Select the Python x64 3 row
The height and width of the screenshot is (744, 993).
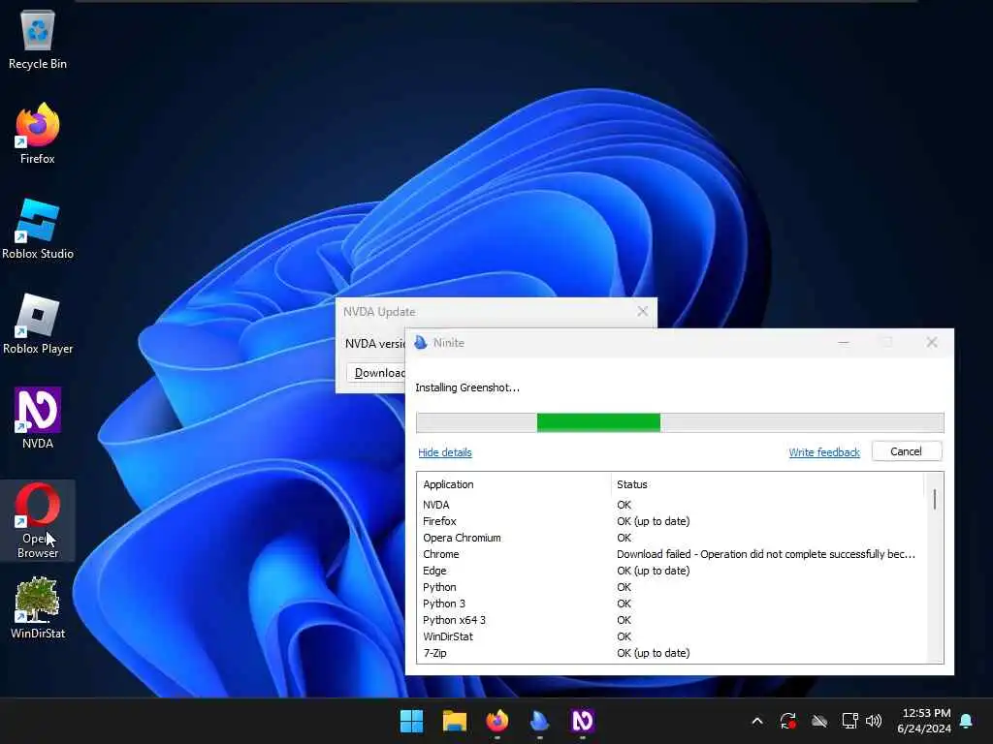click(x=670, y=620)
